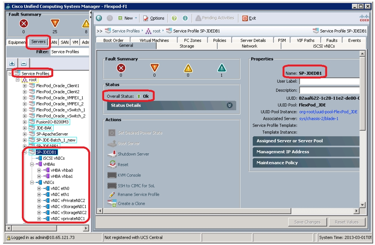Viewport: 375px width, 245px height.
Task: Click the grayed-out forward arrow button
Action: click(x=109, y=18)
